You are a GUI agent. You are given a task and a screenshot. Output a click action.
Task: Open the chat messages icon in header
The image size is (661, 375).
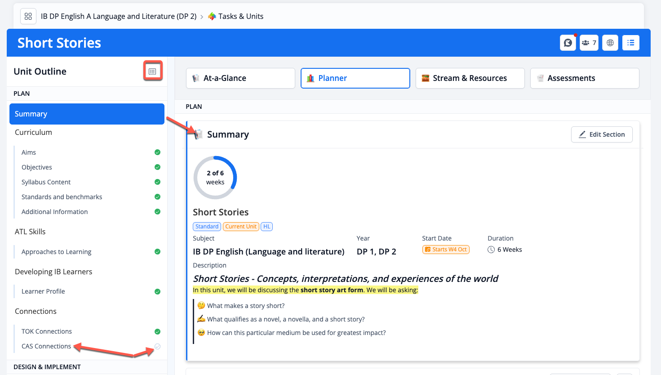[568, 43]
